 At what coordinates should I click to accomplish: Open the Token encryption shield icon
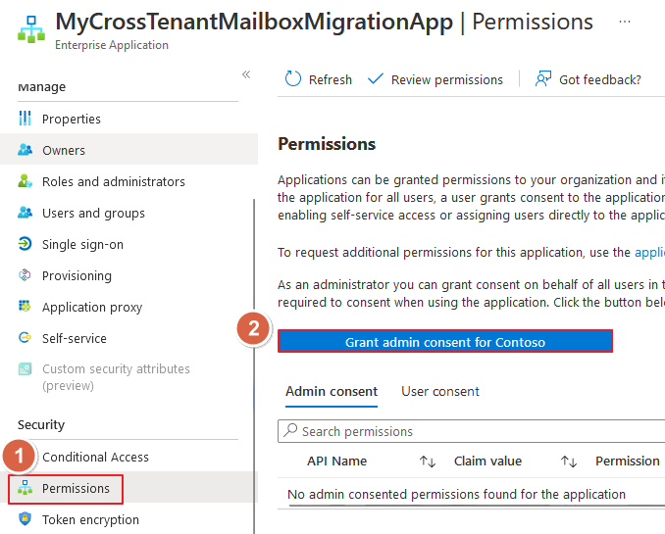[x=26, y=518]
